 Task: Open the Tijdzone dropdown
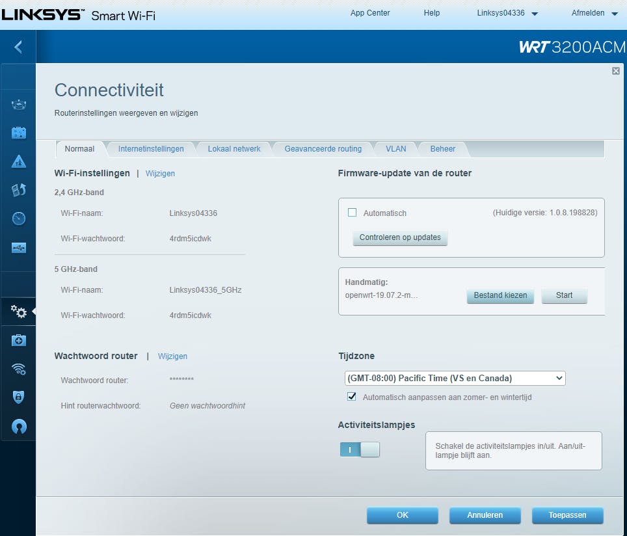(x=455, y=378)
